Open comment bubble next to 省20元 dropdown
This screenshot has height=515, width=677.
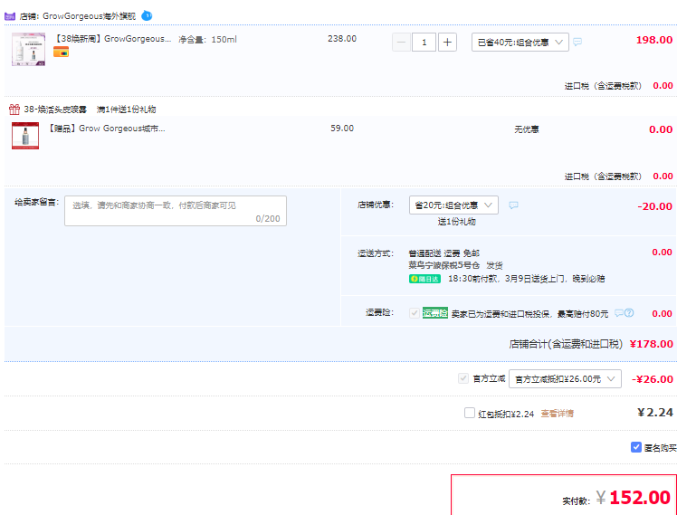[513, 205]
